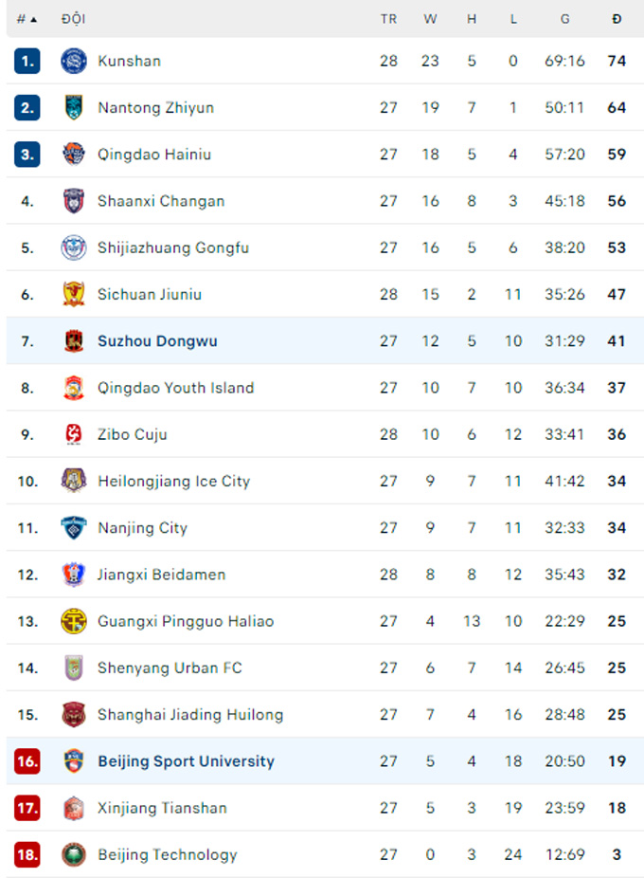The width and height of the screenshot is (644, 878).
Task: Open the Suzhou Dongwu club logo
Action: (x=73, y=340)
